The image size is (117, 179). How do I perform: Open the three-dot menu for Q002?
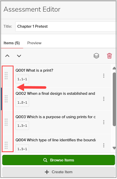(x=104, y=99)
